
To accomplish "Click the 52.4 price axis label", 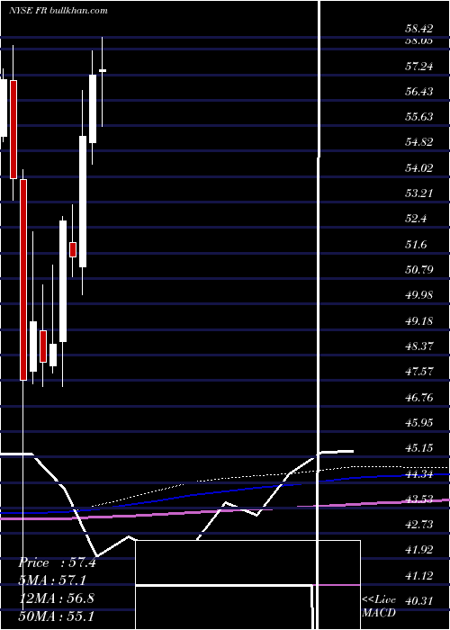I will pos(416,219).
